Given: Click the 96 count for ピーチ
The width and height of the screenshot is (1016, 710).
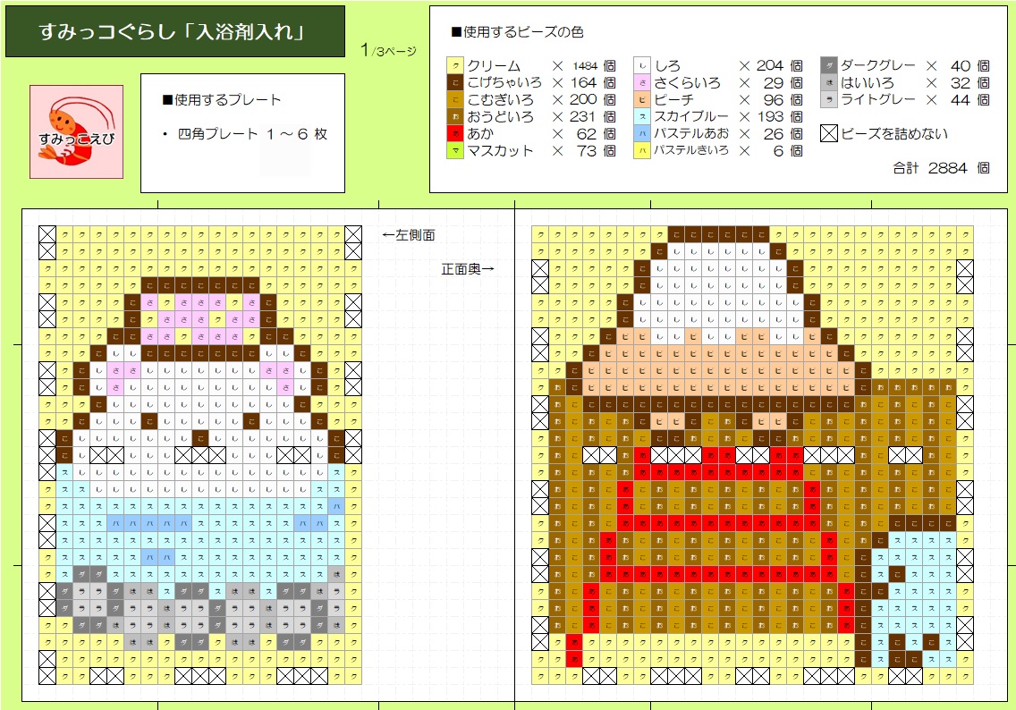Looking at the screenshot, I should (774, 100).
